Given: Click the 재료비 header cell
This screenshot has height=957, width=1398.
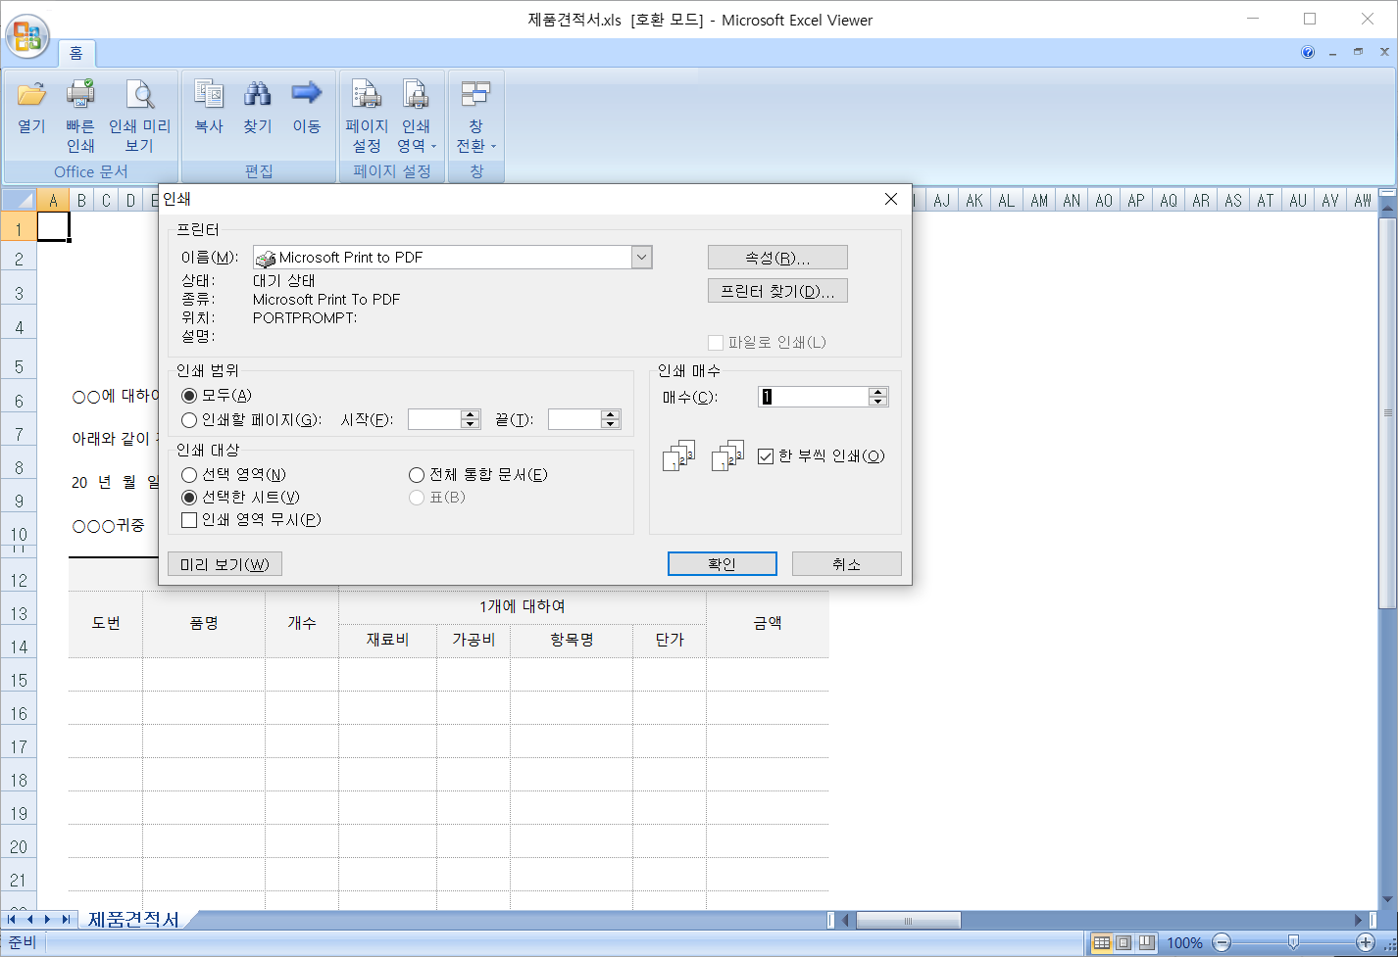Looking at the screenshot, I should (387, 640).
